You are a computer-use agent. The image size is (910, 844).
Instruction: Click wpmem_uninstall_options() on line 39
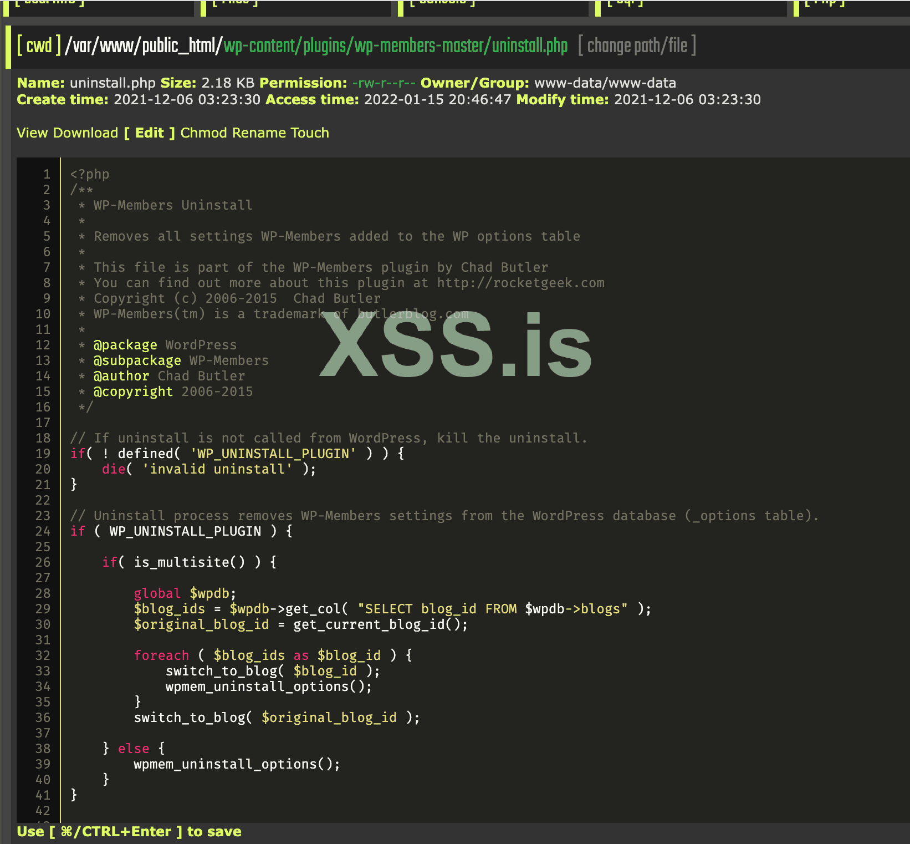tap(237, 764)
